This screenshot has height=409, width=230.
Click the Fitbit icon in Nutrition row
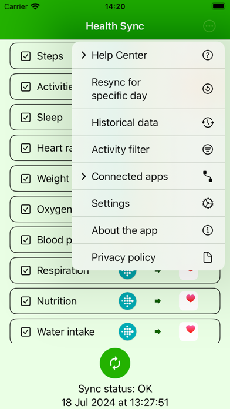click(128, 301)
